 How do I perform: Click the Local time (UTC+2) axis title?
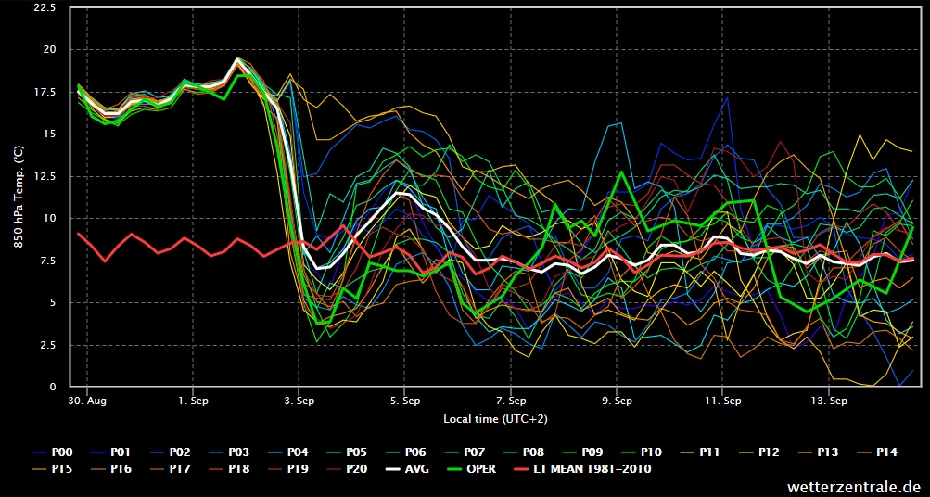(x=495, y=419)
